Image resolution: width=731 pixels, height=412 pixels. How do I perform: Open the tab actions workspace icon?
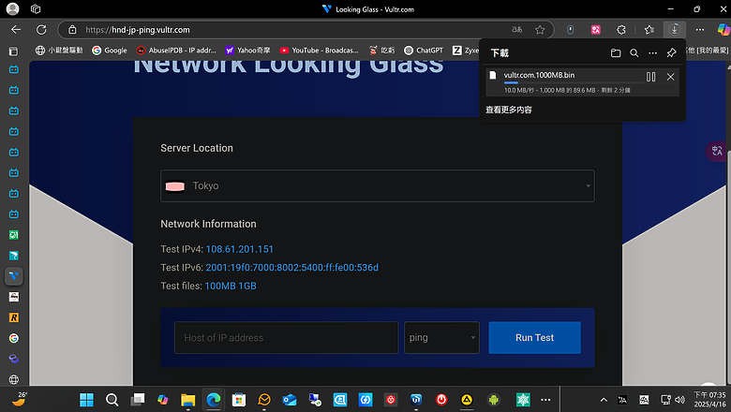[36, 8]
